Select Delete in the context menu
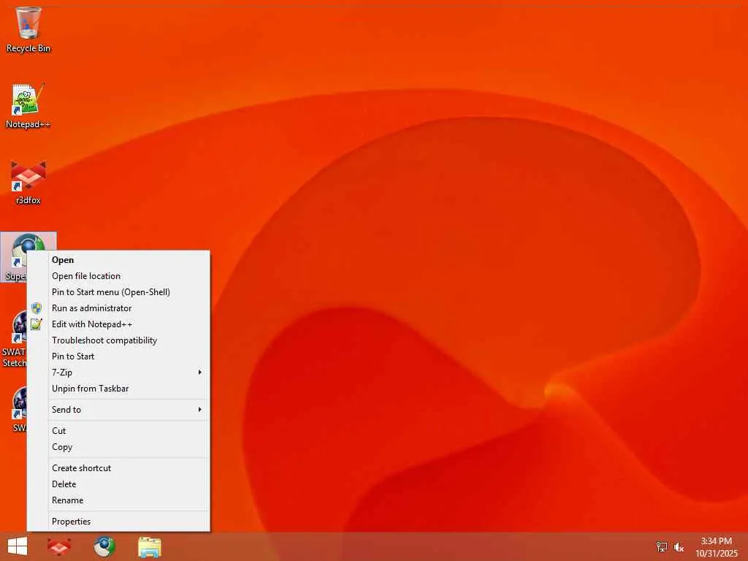This screenshot has height=561, width=748. 118,484
